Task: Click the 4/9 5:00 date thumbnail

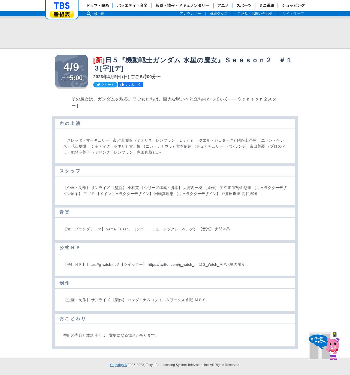Action: tap(71, 71)
